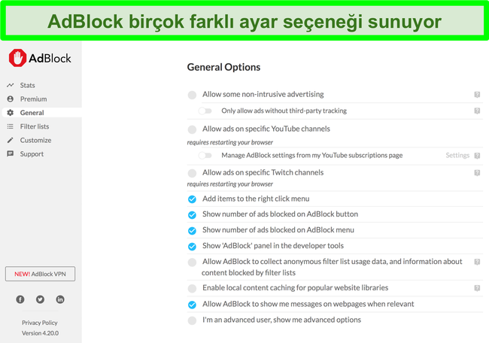Uncheck Show 'AdBlock' panel in developer tools
The height and width of the screenshot is (343, 489).
tap(192, 246)
